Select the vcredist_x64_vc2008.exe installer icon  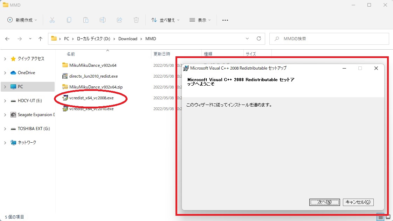[65, 98]
